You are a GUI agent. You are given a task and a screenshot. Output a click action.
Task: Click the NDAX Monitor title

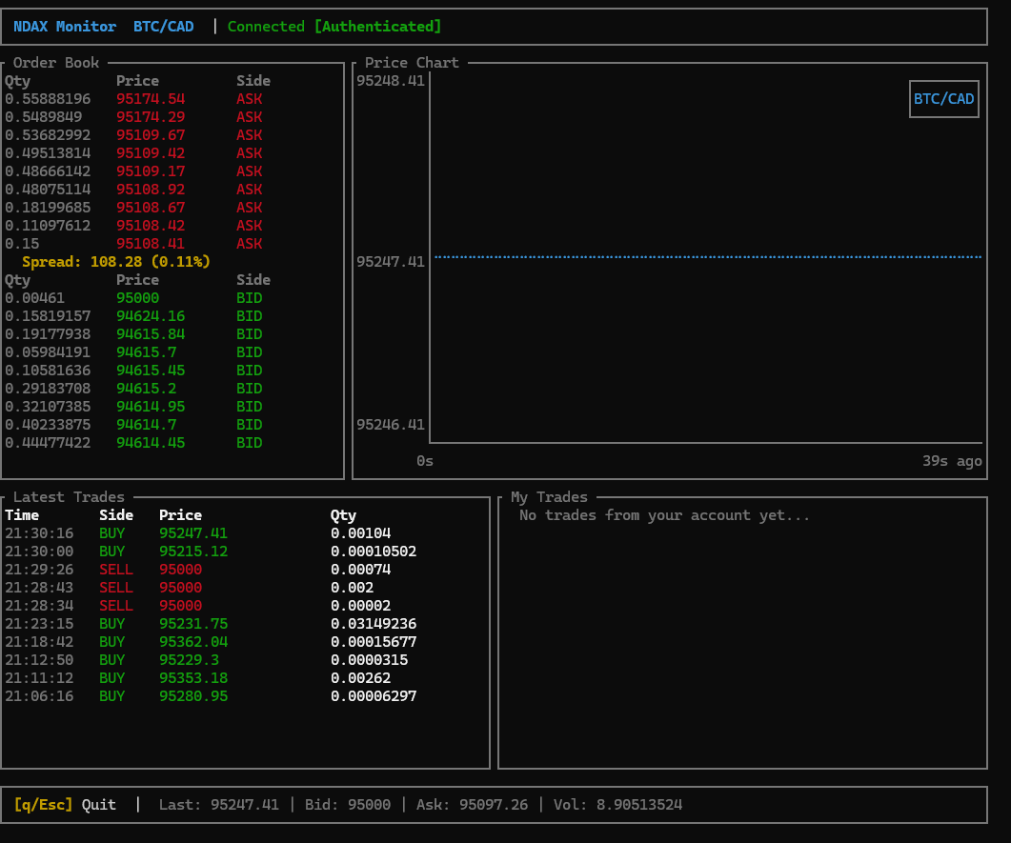pyautogui.click(x=64, y=26)
